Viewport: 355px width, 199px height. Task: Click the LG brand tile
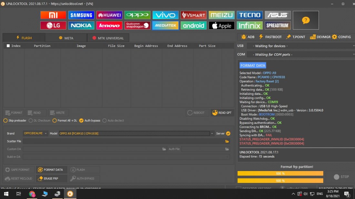(x=53, y=25)
